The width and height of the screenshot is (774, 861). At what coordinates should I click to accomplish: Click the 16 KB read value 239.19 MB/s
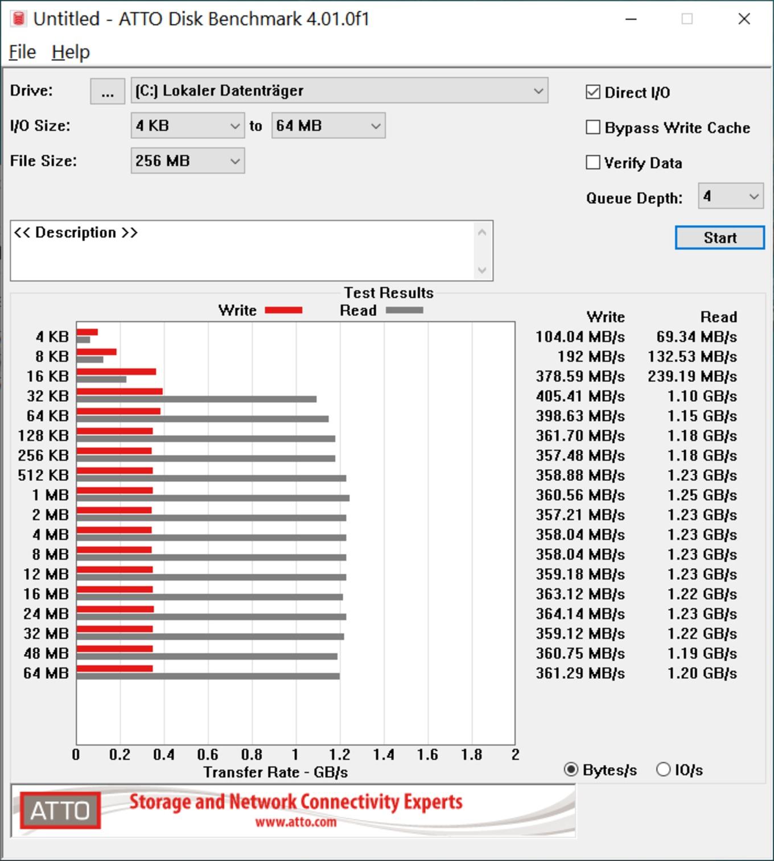coord(692,376)
